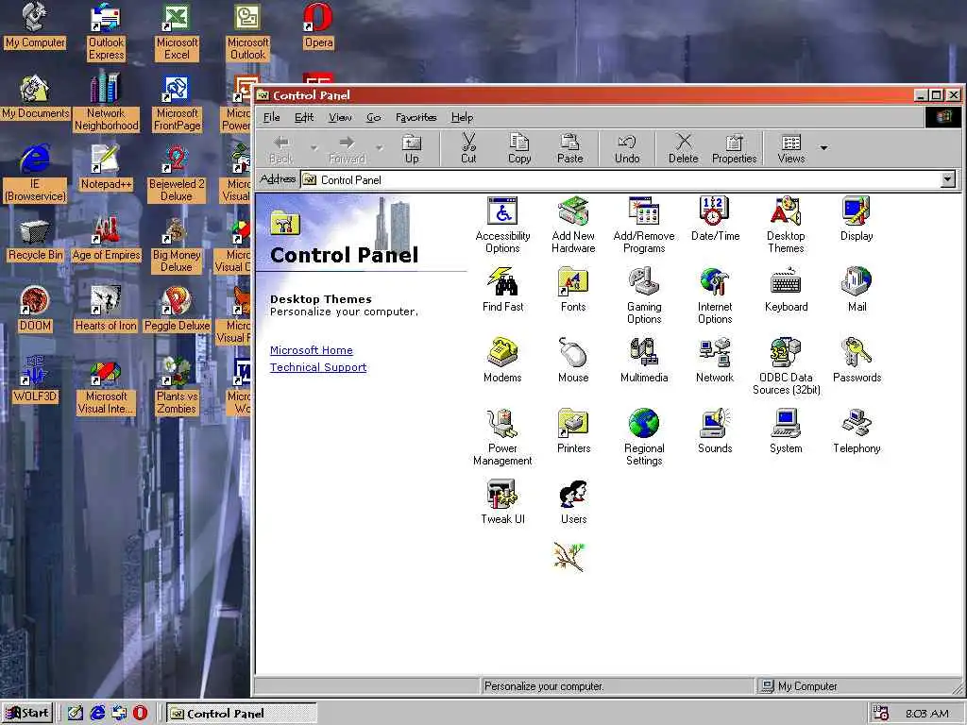Screen dimensions: 967x725
Task: Click the Show Desktop quick launch icon
Action: pyautogui.click(x=75, y=713)
